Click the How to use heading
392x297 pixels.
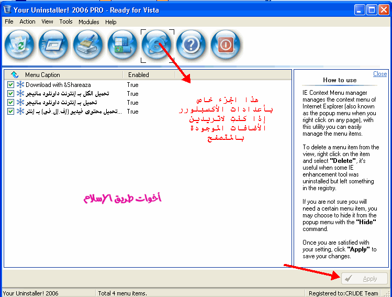pos(340,80)
